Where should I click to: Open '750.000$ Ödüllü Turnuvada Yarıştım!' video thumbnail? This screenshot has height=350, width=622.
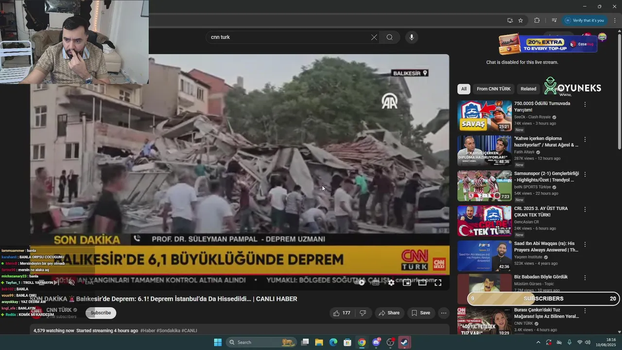point(484,116)
